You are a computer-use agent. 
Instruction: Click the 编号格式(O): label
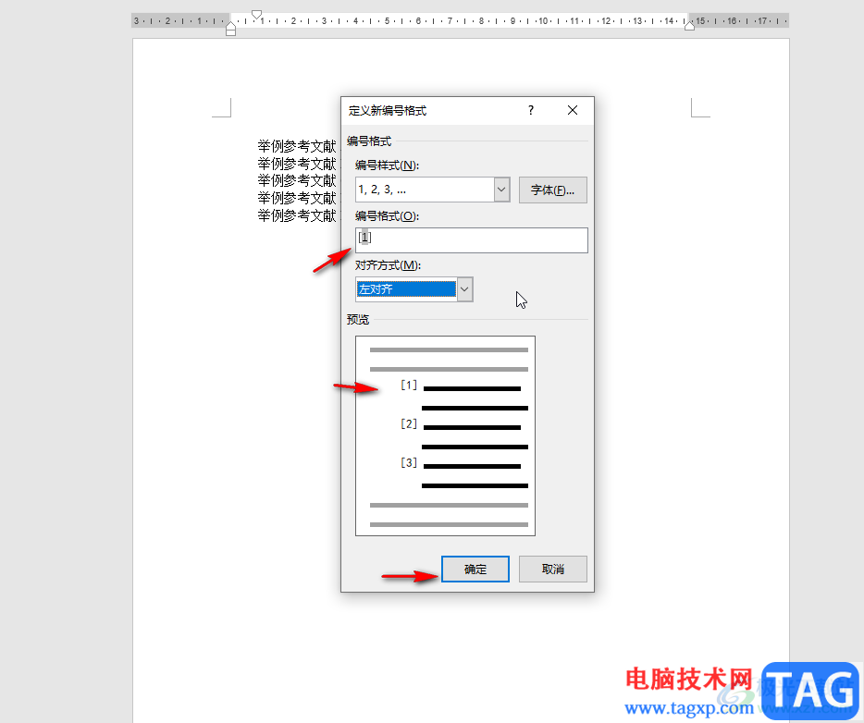pos(387,215)
